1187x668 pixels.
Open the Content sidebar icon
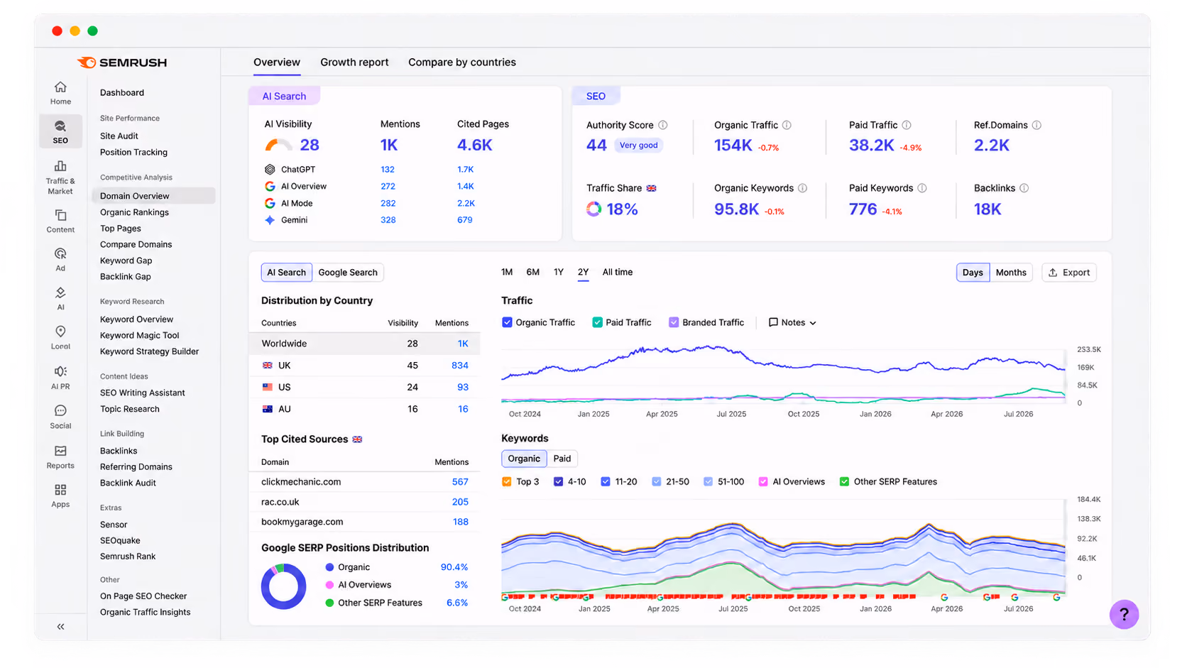(x=60, y=215)
